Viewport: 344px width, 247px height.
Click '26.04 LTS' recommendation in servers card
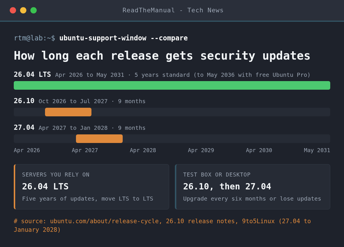[x=45, y=187]
